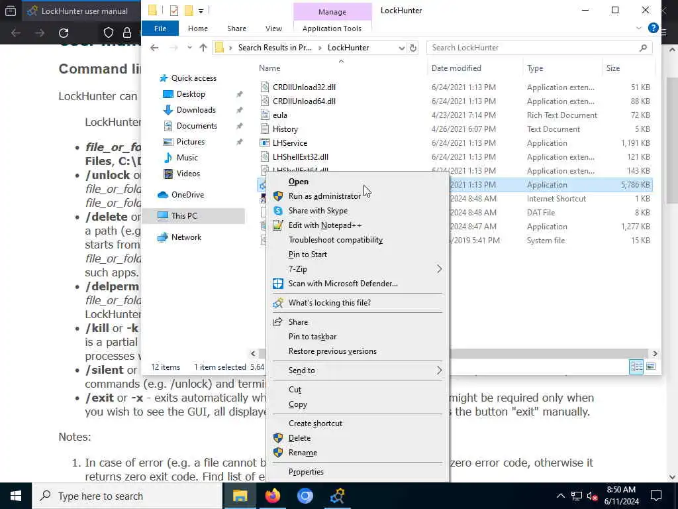Click the Explorer refresh button

point(413,48)
